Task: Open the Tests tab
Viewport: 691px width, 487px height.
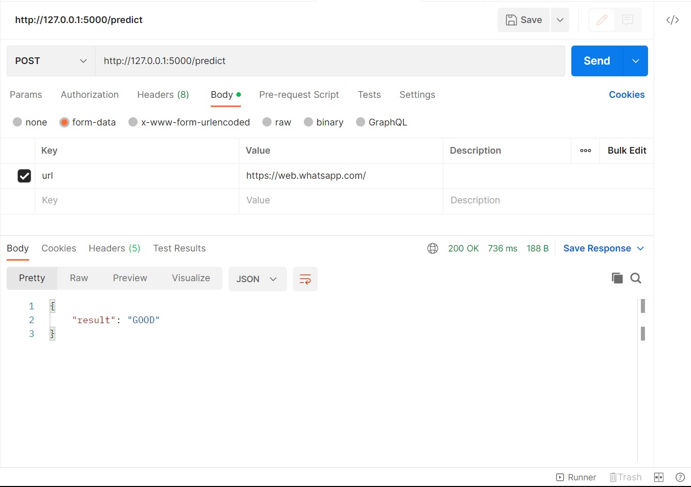Action: (x=369, y=95)
